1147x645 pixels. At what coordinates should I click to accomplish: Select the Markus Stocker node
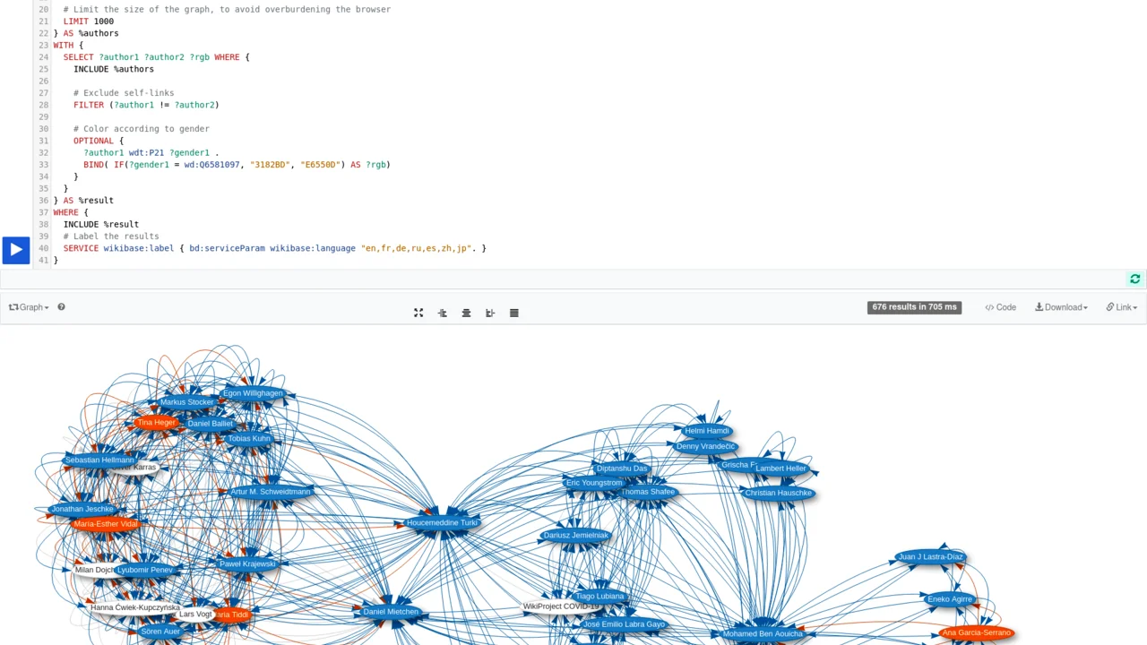point(186,402)
